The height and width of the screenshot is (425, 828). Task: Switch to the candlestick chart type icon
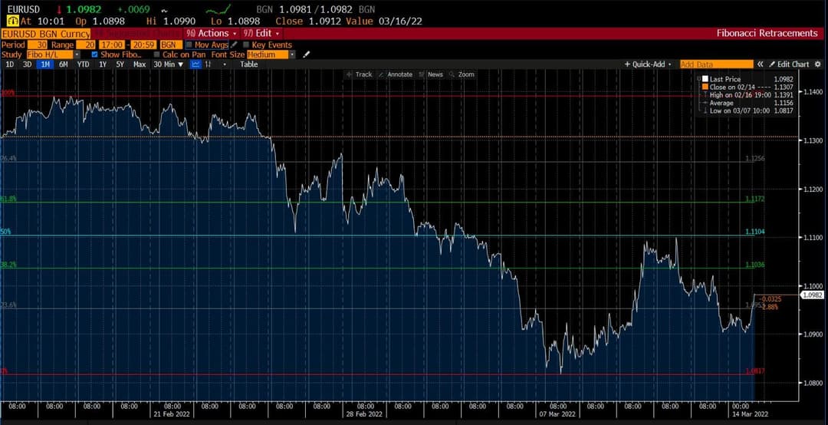point(208,64)
